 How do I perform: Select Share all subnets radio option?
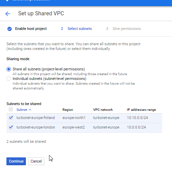(x=9, y=69)
